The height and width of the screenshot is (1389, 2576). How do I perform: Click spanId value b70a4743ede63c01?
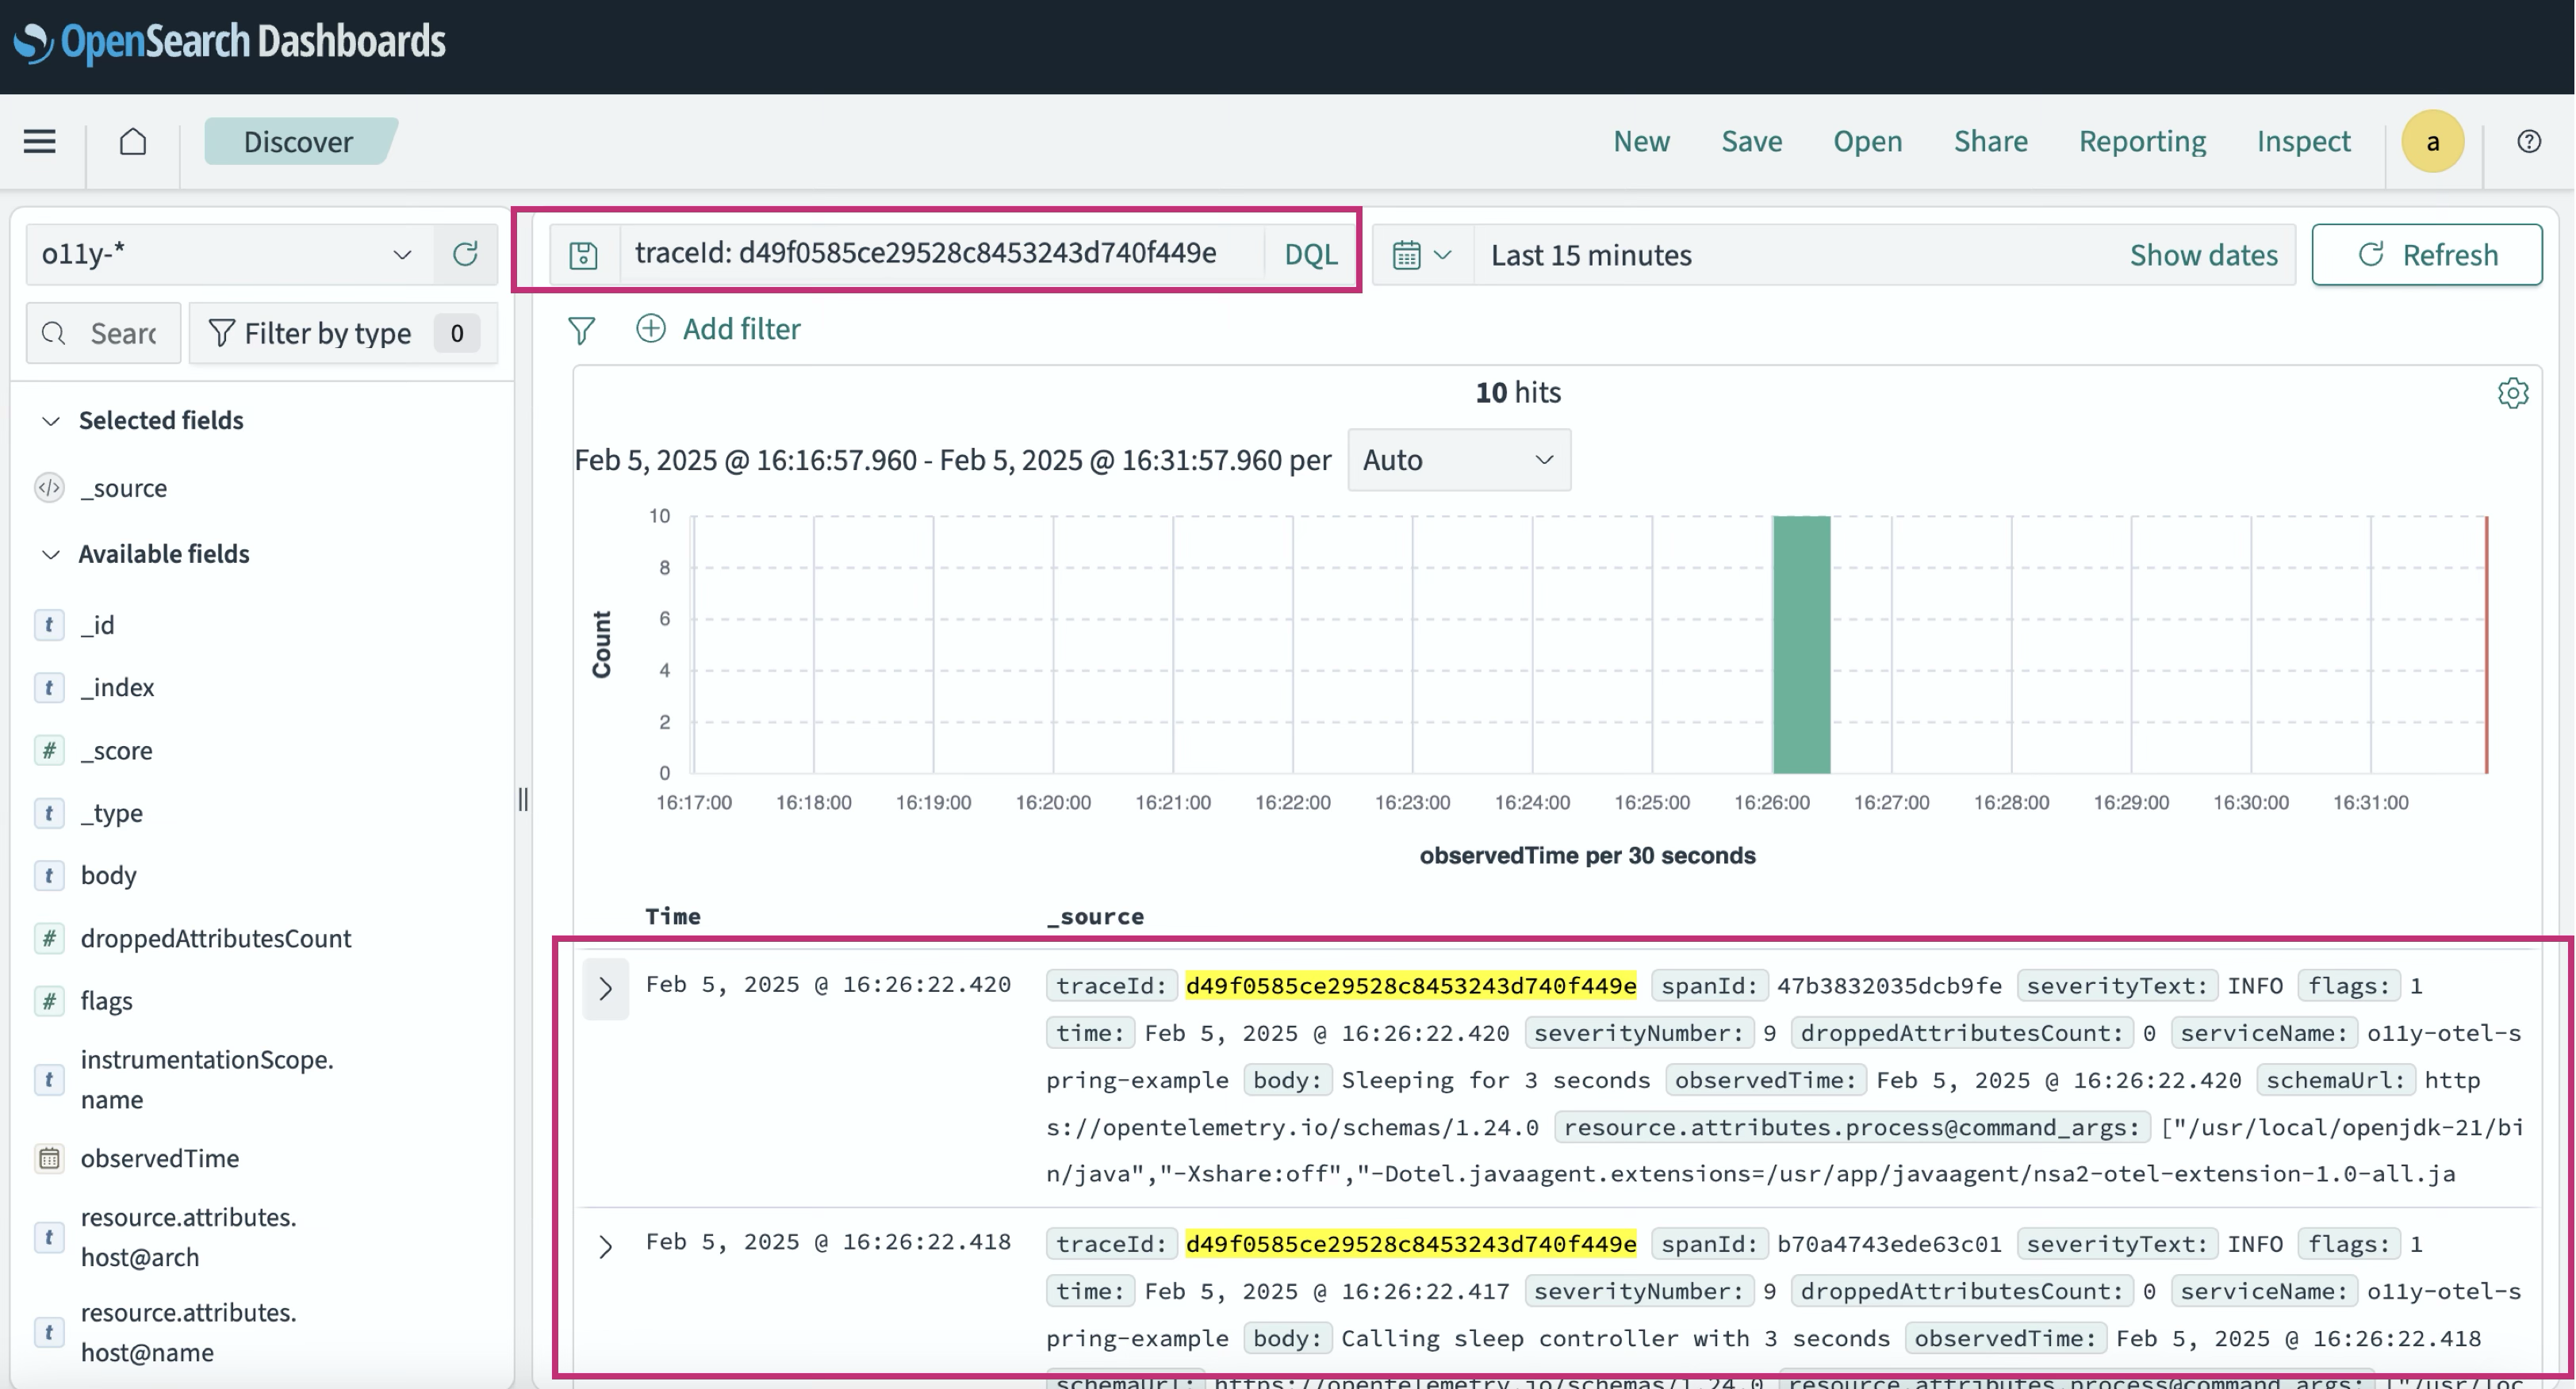[x=1889, y=1244]
